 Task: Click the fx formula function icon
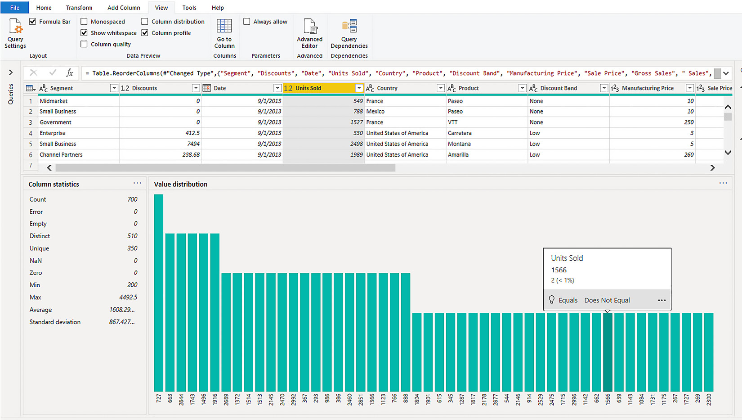tap(70, 73)
